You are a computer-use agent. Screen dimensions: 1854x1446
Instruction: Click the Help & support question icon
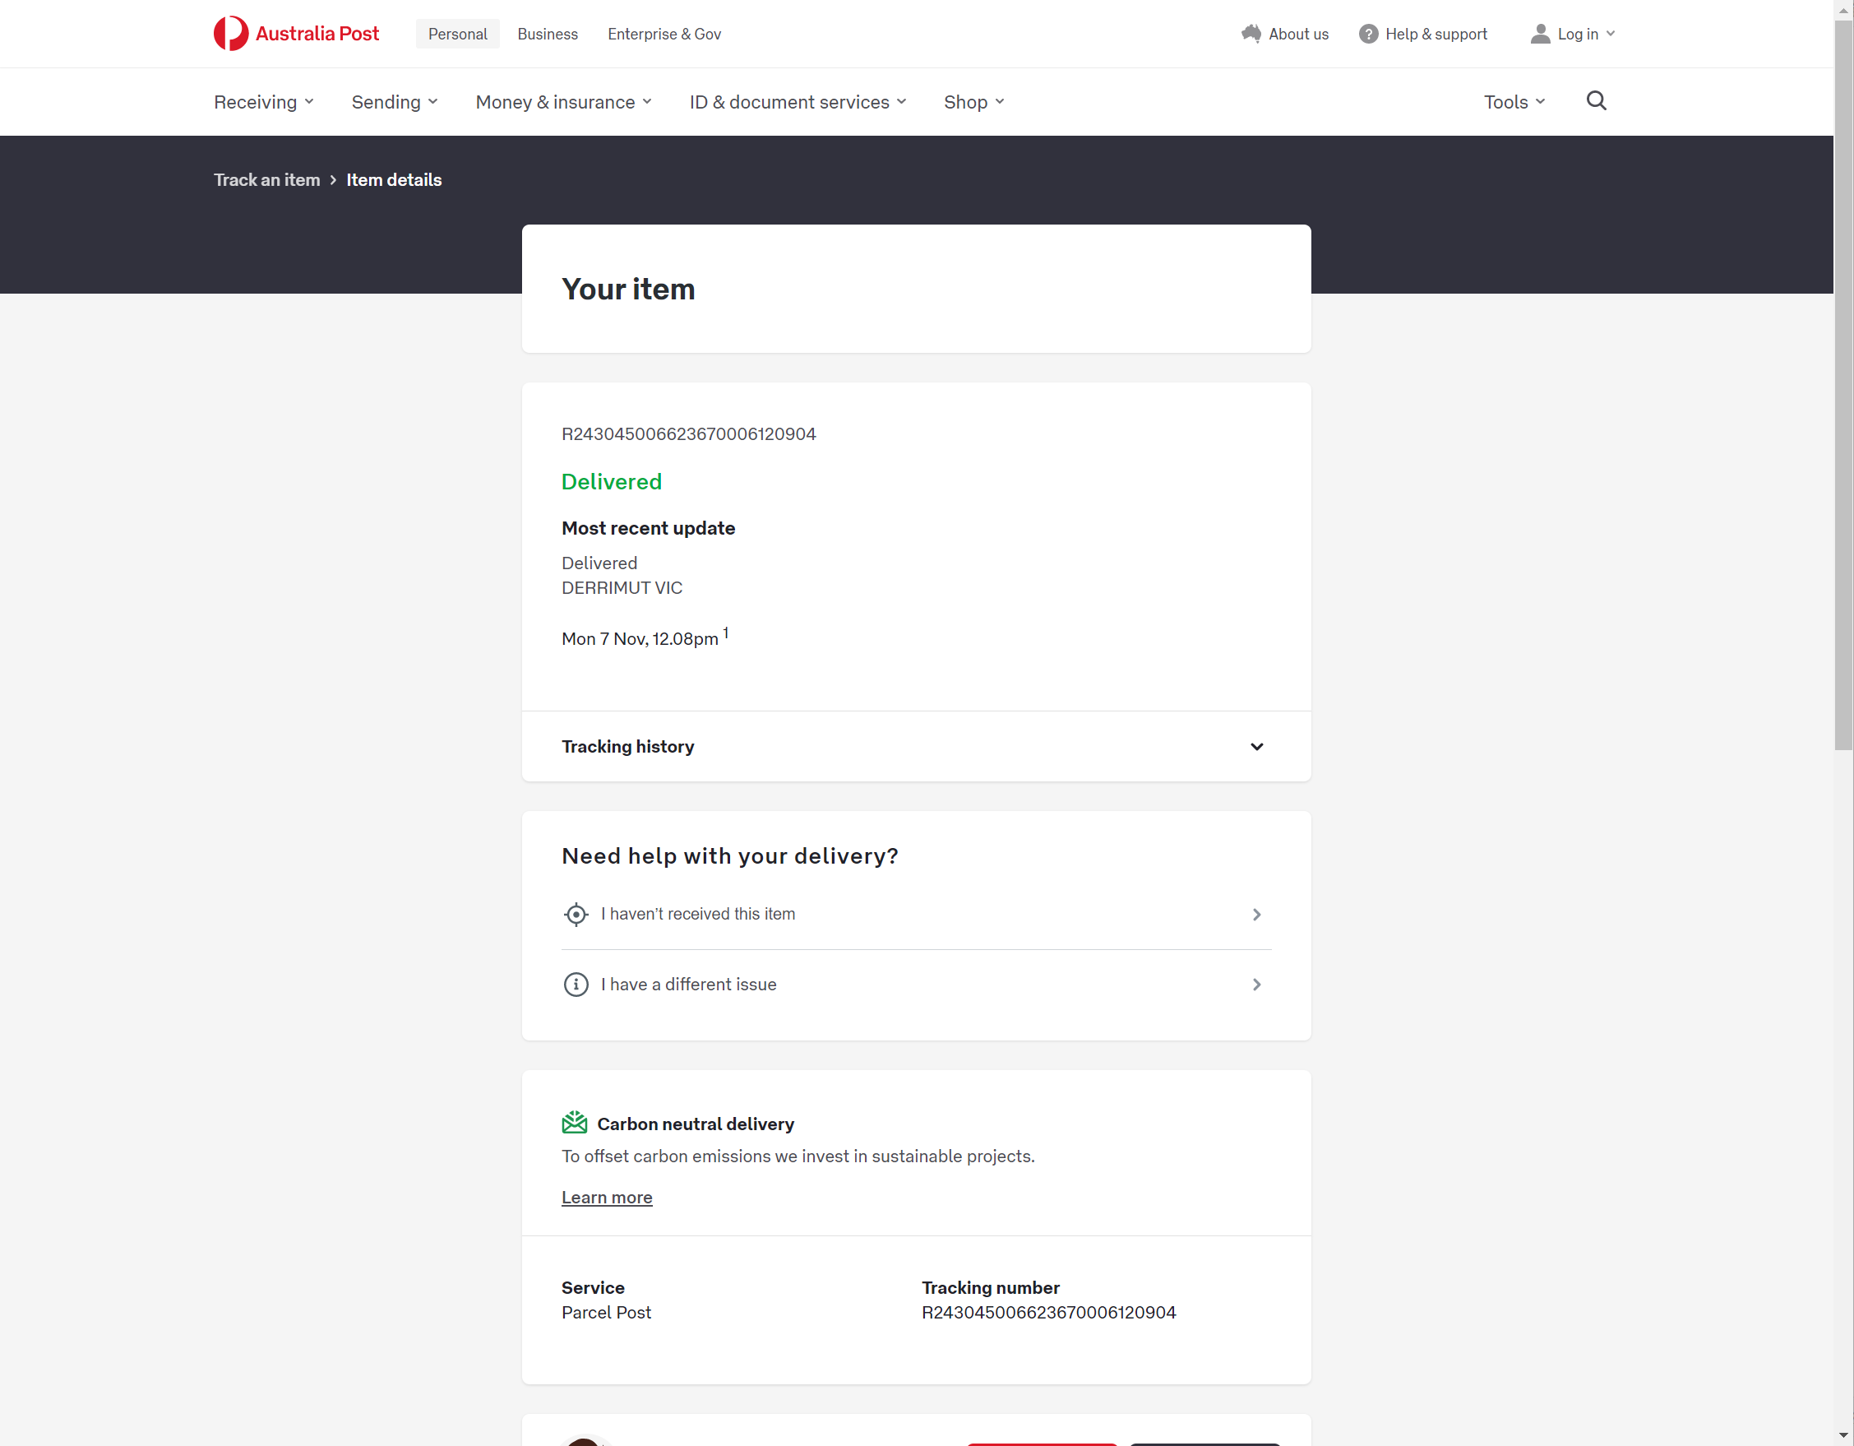pos(1367,34)
